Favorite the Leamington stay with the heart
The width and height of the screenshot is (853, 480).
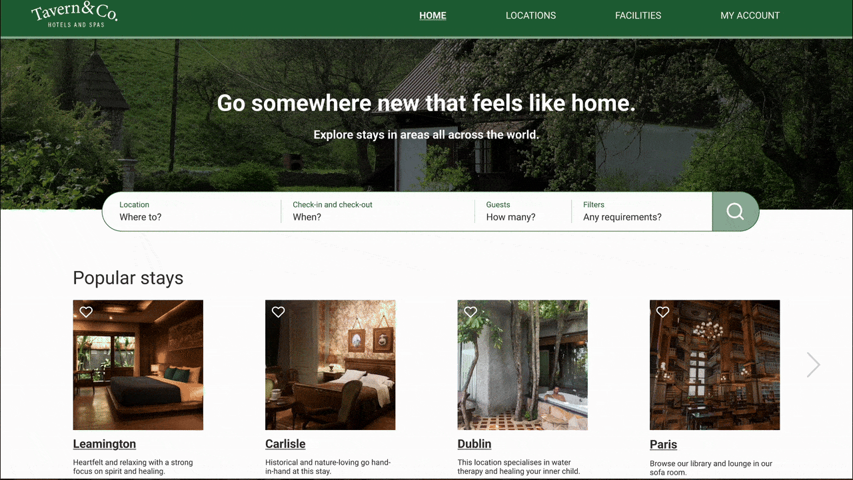click(x=86, y=312)
